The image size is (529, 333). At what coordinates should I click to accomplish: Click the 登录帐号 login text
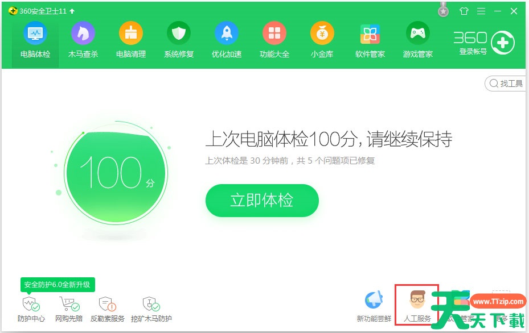coord(473,52)
